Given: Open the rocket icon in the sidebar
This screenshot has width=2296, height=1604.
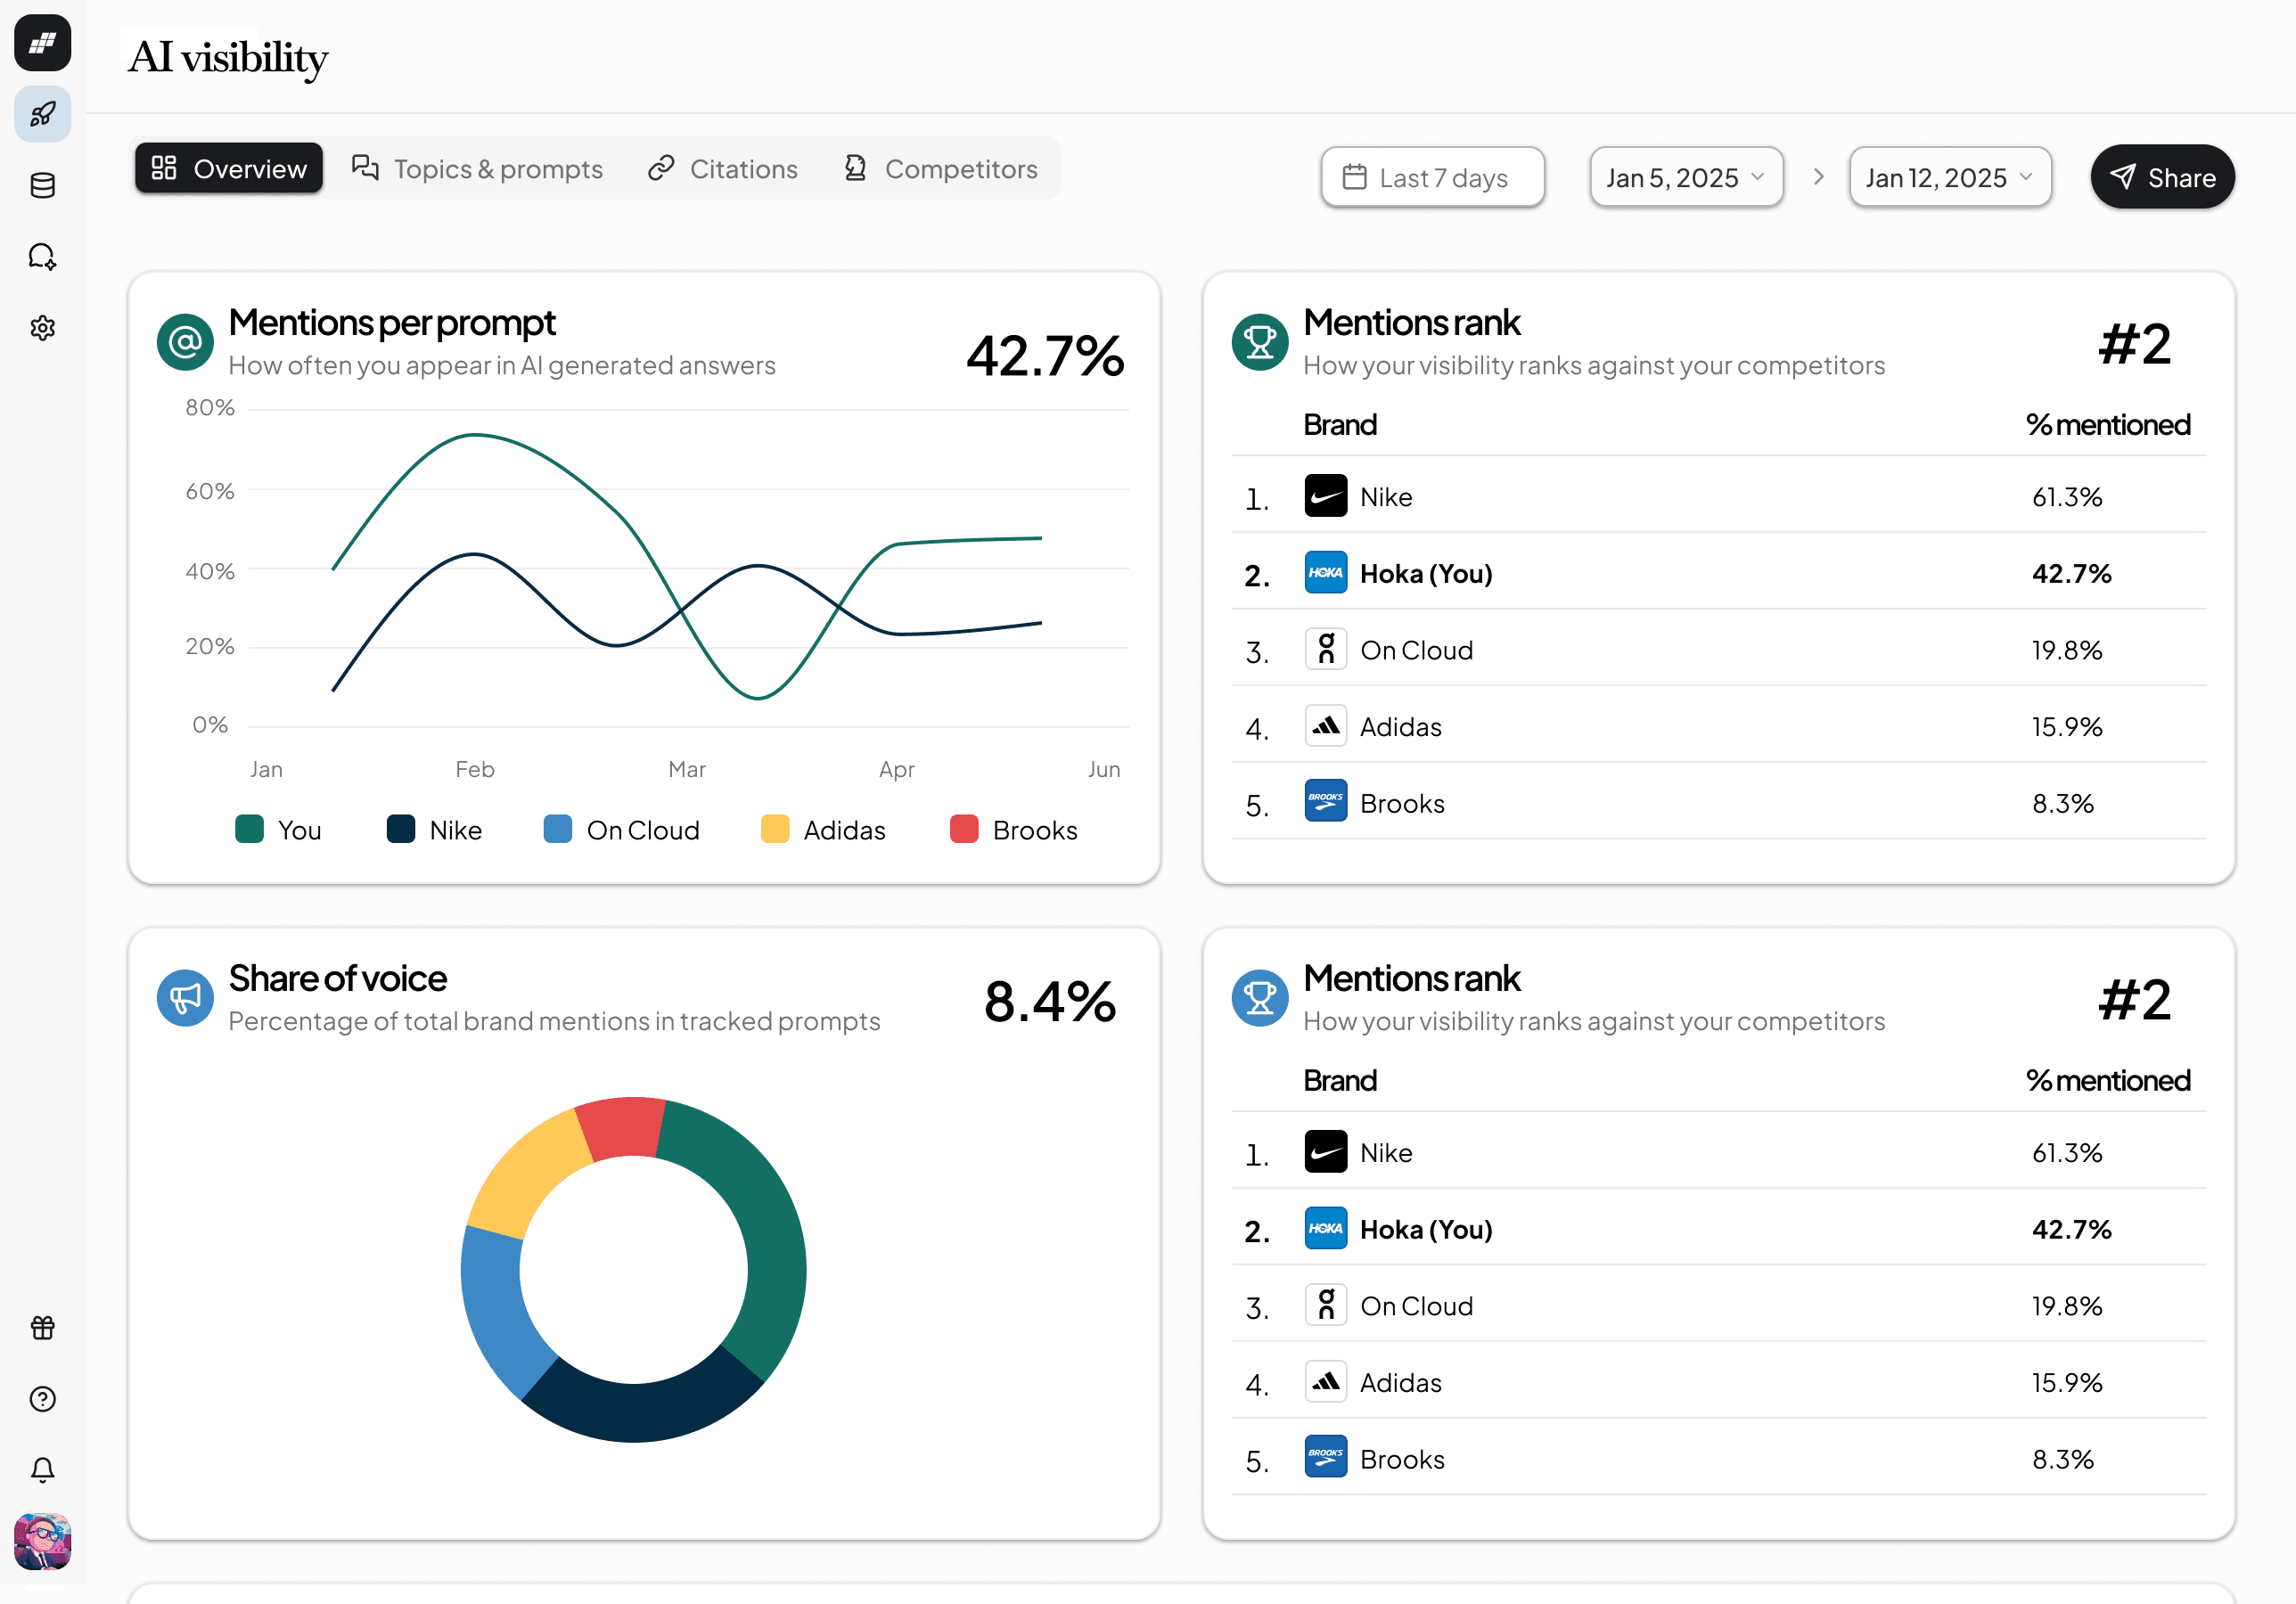Looking at the screenshot, I should [42, 114].
